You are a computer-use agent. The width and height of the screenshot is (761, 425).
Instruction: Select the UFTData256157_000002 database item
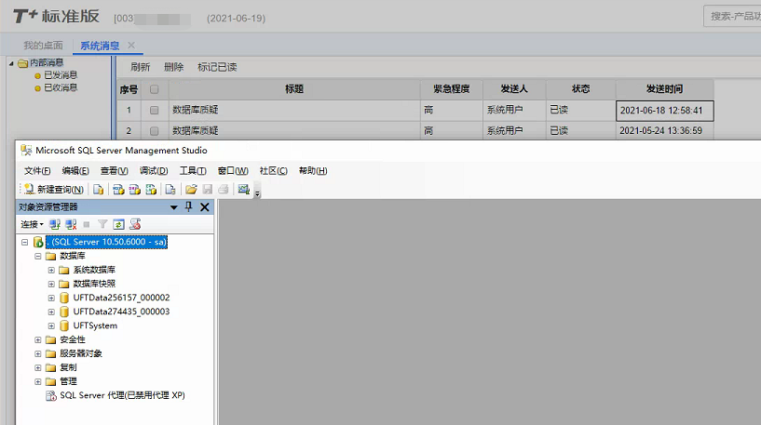(121, 298)
